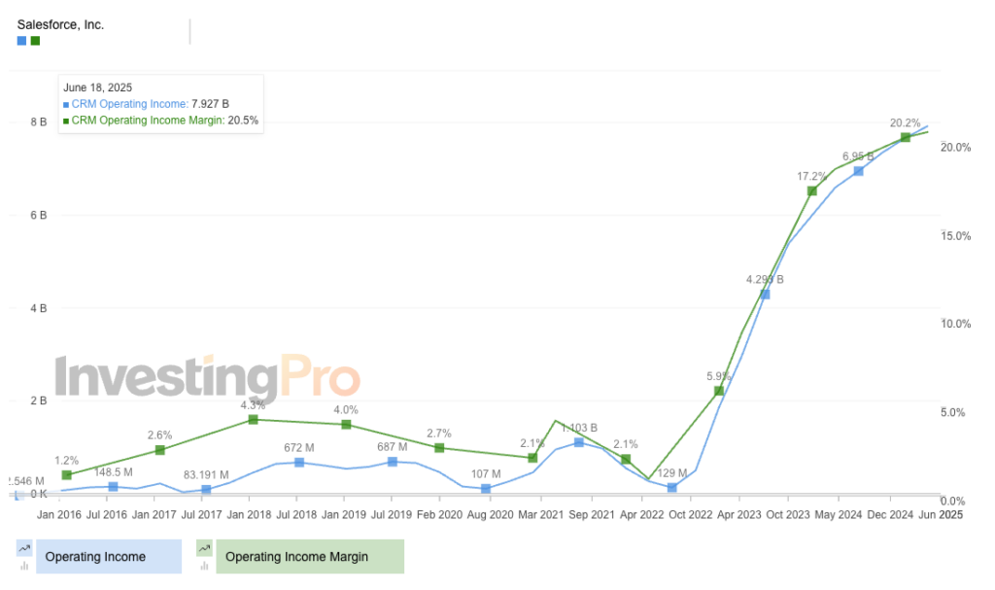995x590 pixels.
Task: Select the 1.2% margin data point
Action: [66, 475]
